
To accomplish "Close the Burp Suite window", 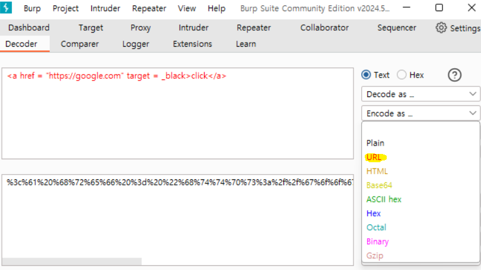I will pyautogui.click(x=472, y=8).
